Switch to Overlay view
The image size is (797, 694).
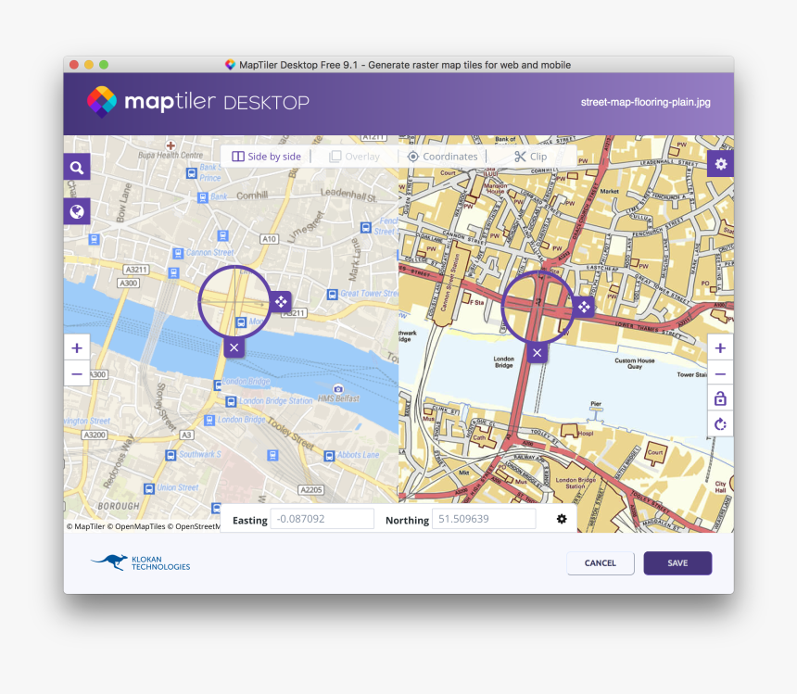click(x=355, y=157)
